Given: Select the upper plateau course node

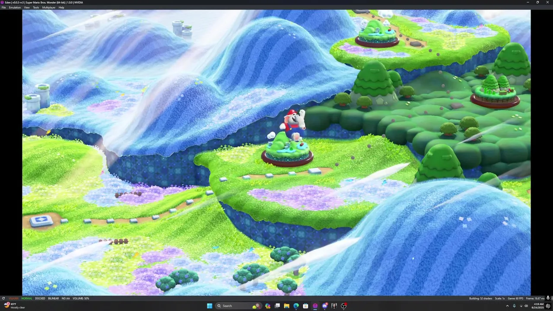Looking at the screenshot, I should (x=377, y=35).
